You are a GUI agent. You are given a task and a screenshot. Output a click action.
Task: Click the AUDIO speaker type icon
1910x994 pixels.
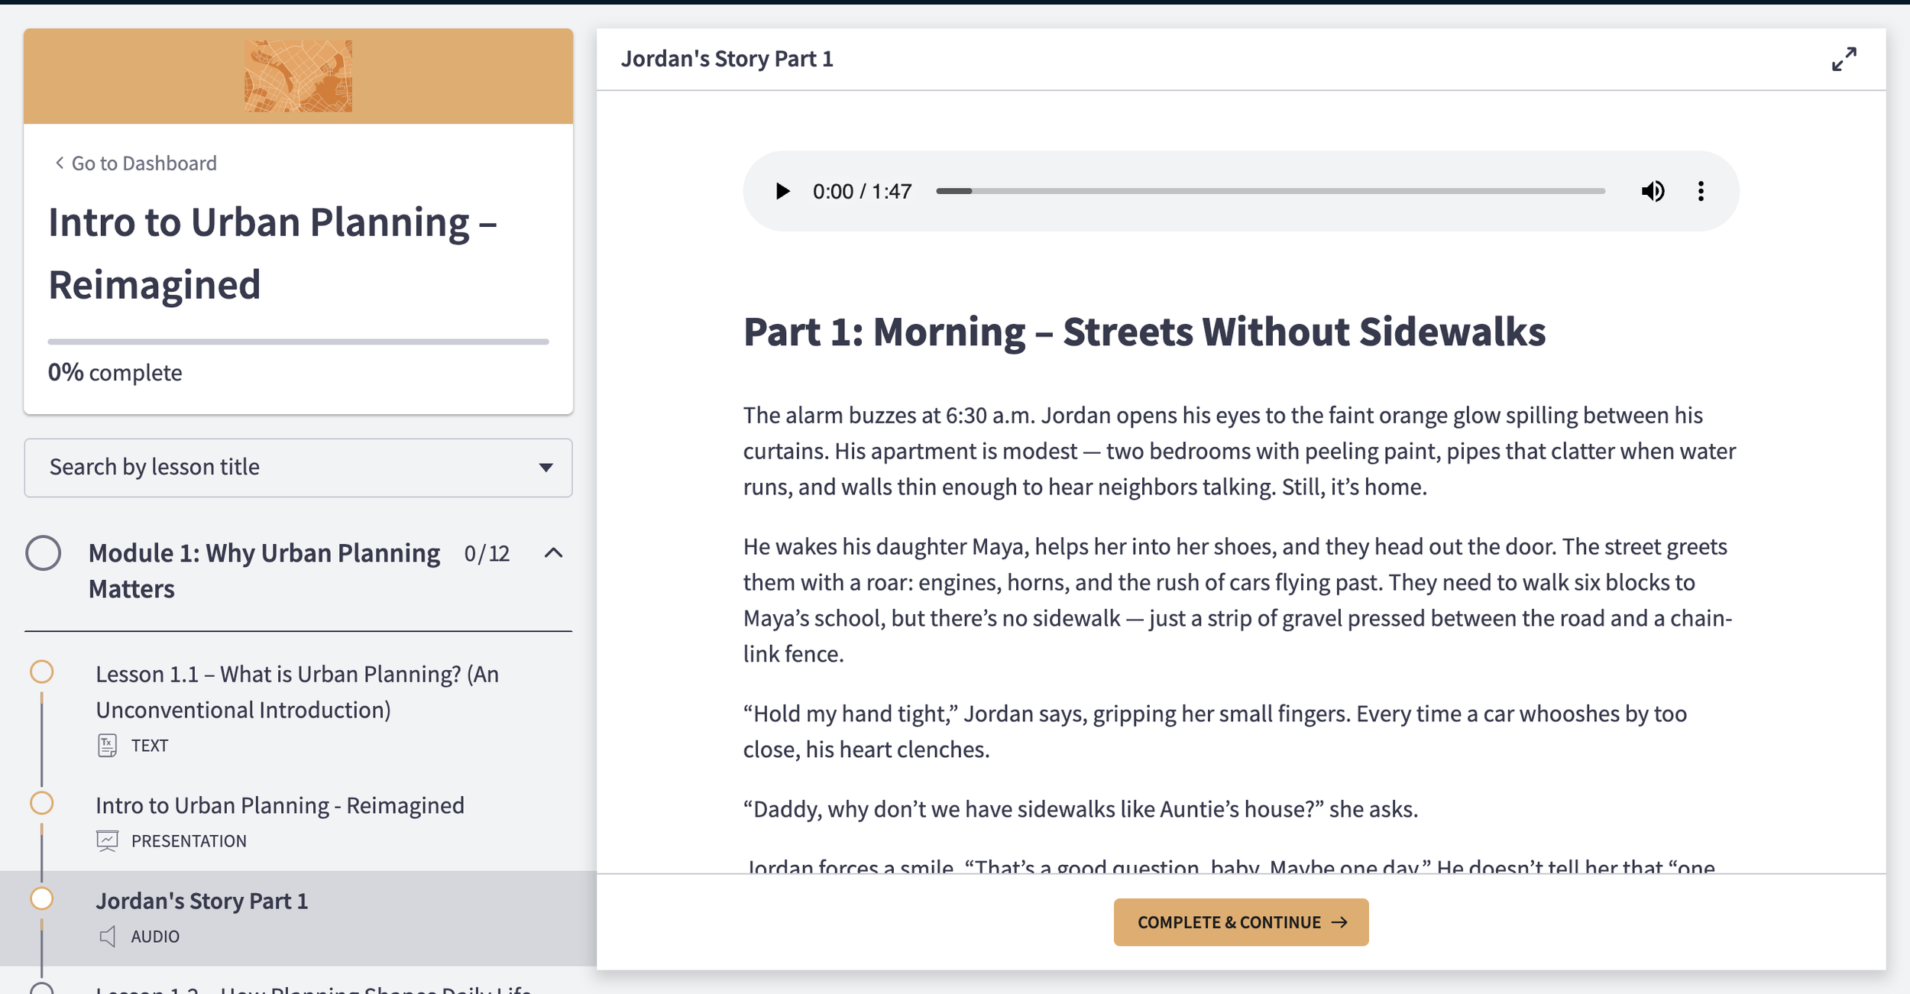[x=108, y=937]
